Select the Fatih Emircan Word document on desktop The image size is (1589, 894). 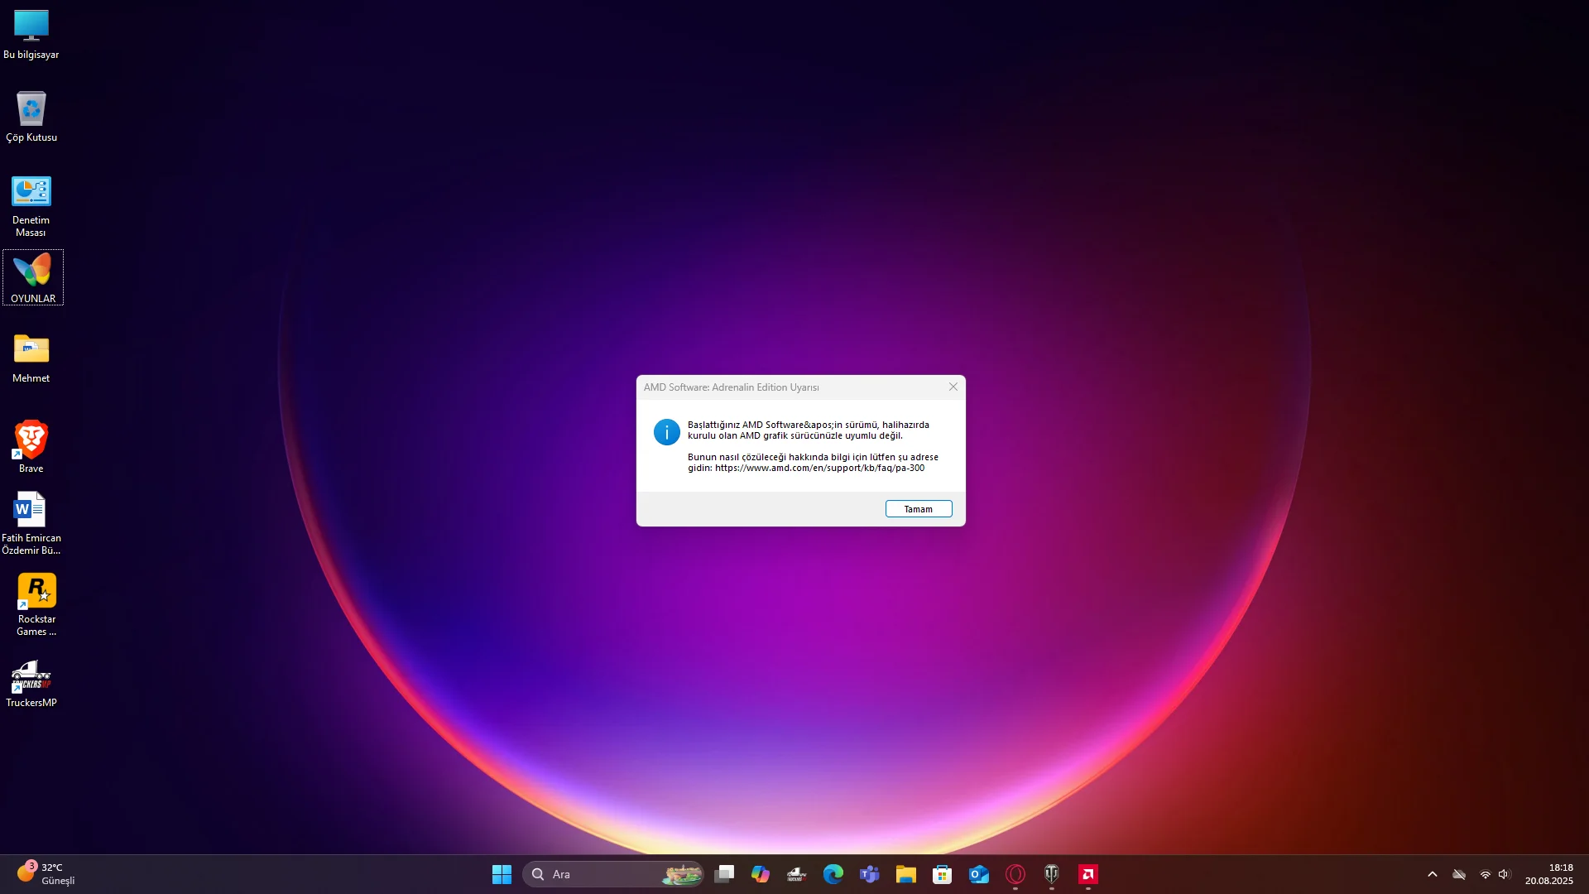coord(30,511)
